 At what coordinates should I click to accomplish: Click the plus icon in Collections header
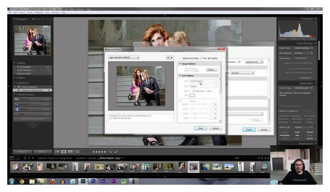(50, 83)
